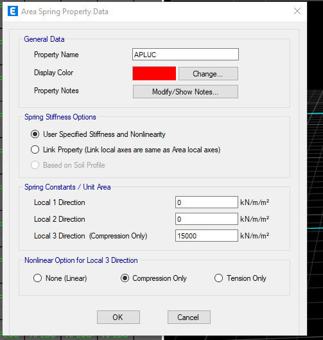Click the ETABS application icon in title bar
This screenshot has height=340, width=323.
13,11
